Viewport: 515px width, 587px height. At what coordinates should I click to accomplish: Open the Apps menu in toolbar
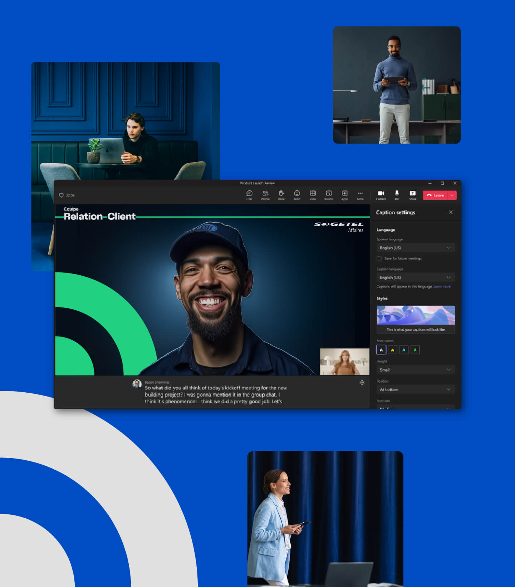click(344, 195)
